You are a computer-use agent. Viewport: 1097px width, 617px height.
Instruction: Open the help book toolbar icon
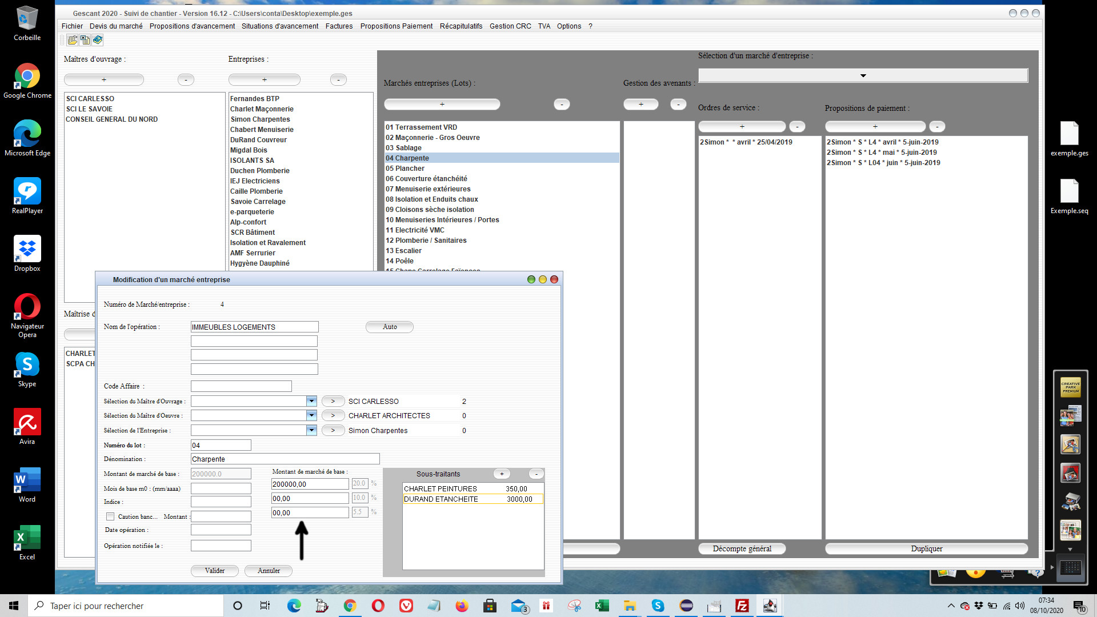[x=98, y=40]
